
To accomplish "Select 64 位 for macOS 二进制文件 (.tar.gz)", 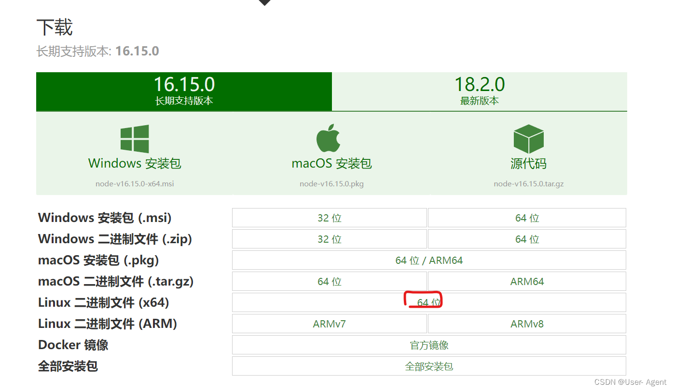I will [330, 281].
